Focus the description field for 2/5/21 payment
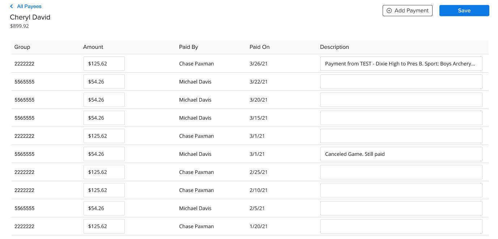The height and width of the screenshot is (239, 498). 401,208
